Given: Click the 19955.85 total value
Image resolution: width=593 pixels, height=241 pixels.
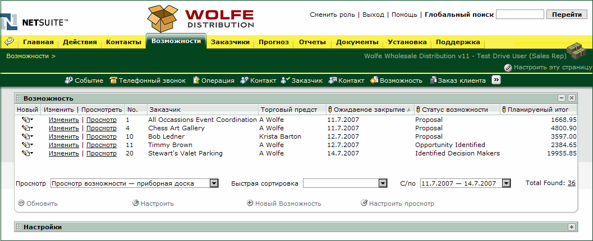Looking at the screenshot, I should [x=562, y=154].
